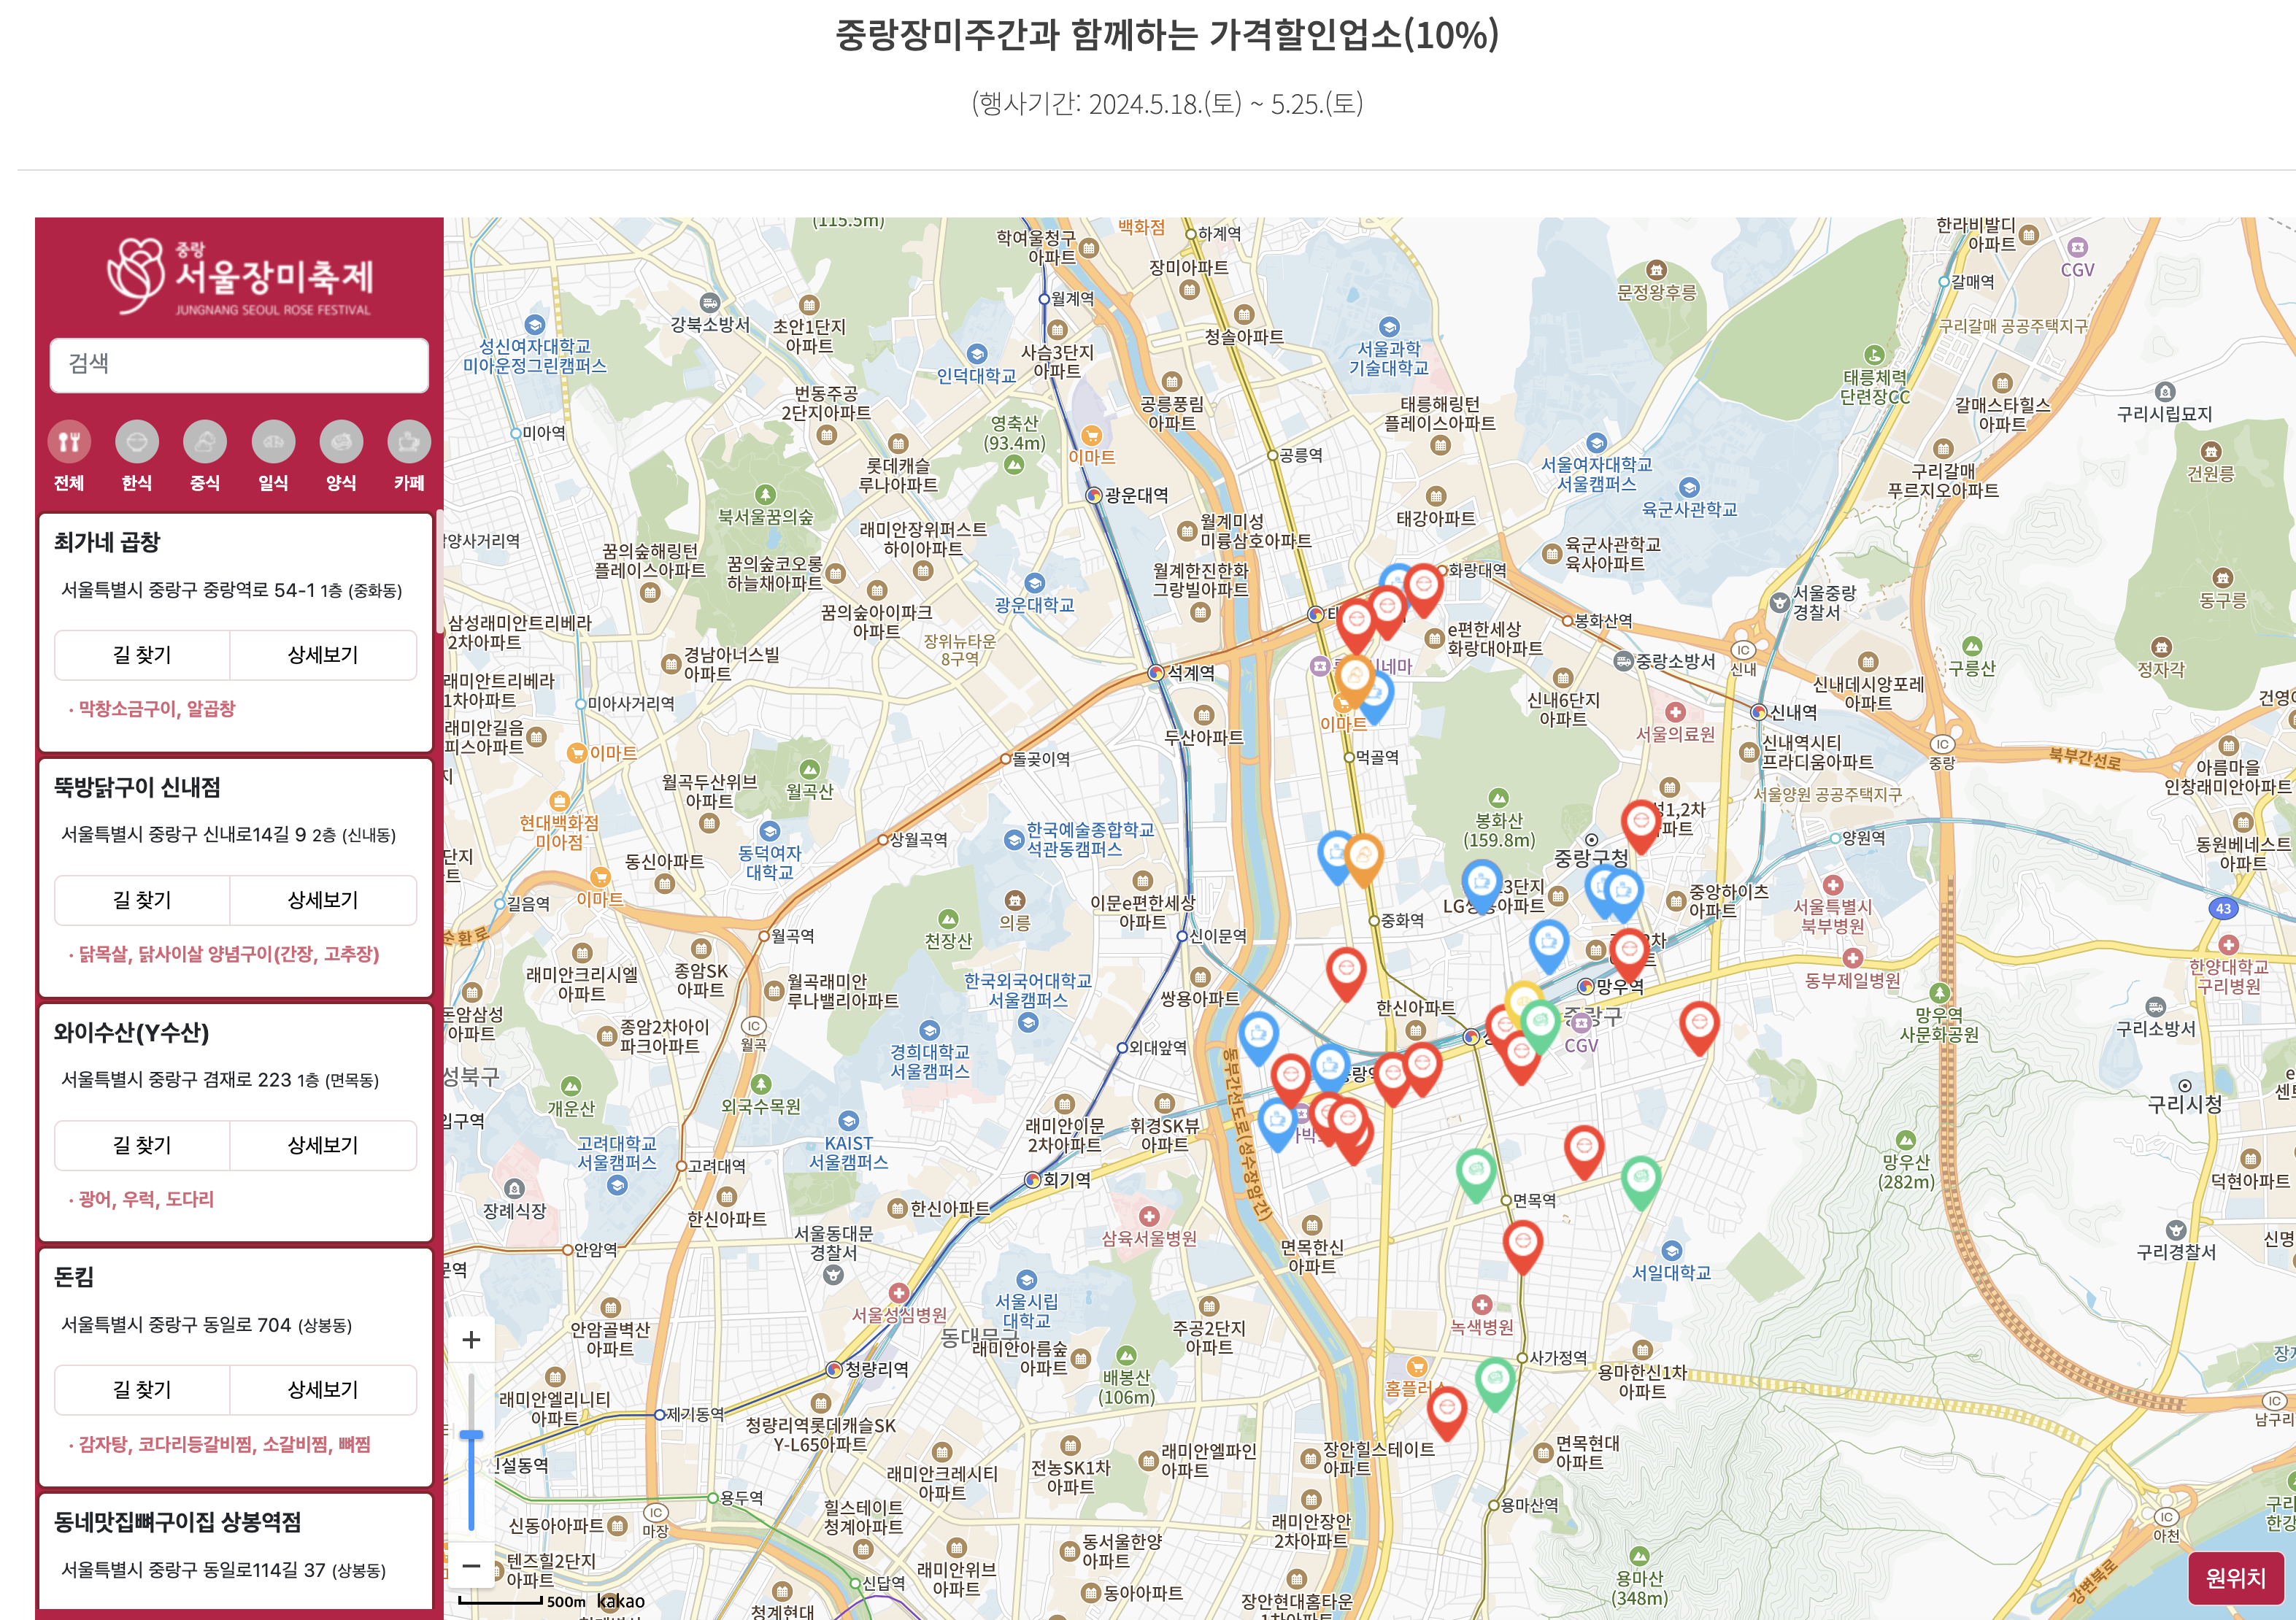Viewport: 2296px width, 1620px height.
Task: Open 상세보기 for 뚝방닭구이 신내점
Action: [x=323, y=900]
